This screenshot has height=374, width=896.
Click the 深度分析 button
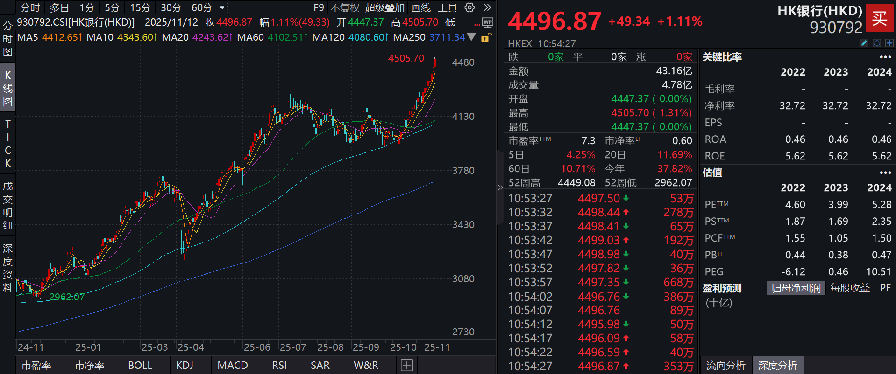(777, 365)
